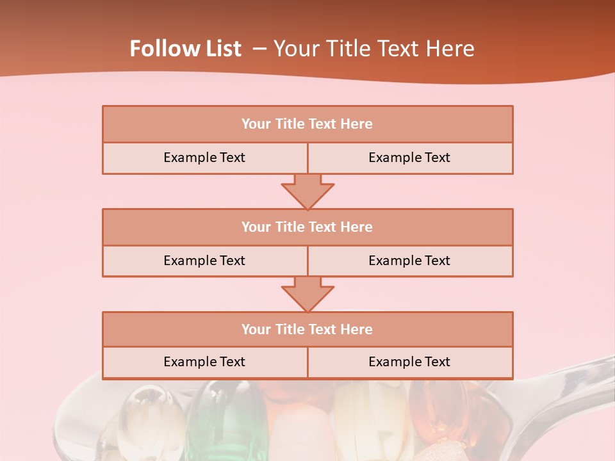Click the second block's title bar
The height and width of the screenshot is (461, 615).
pyautogui.click(x=307, y=227)
